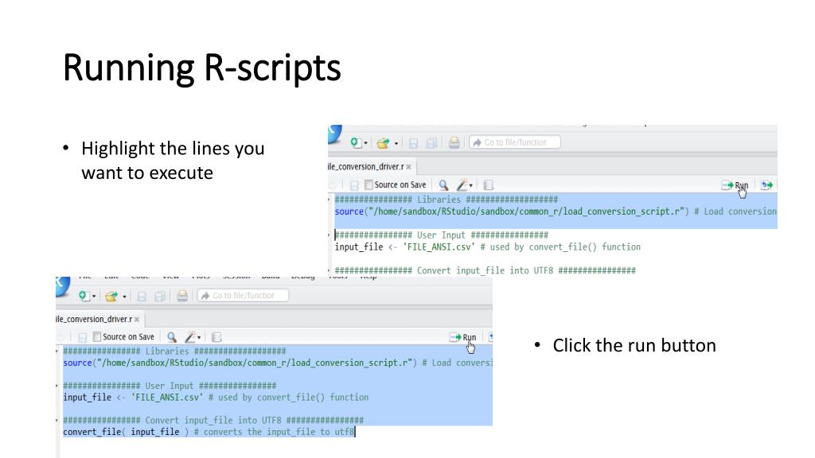815x458 pixels.
Task: Click code tools wand icon, lower screenshot
Action: click(189, 337)
